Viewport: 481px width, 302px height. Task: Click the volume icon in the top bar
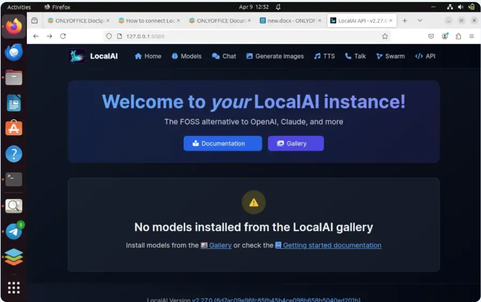tap(460, 7)
